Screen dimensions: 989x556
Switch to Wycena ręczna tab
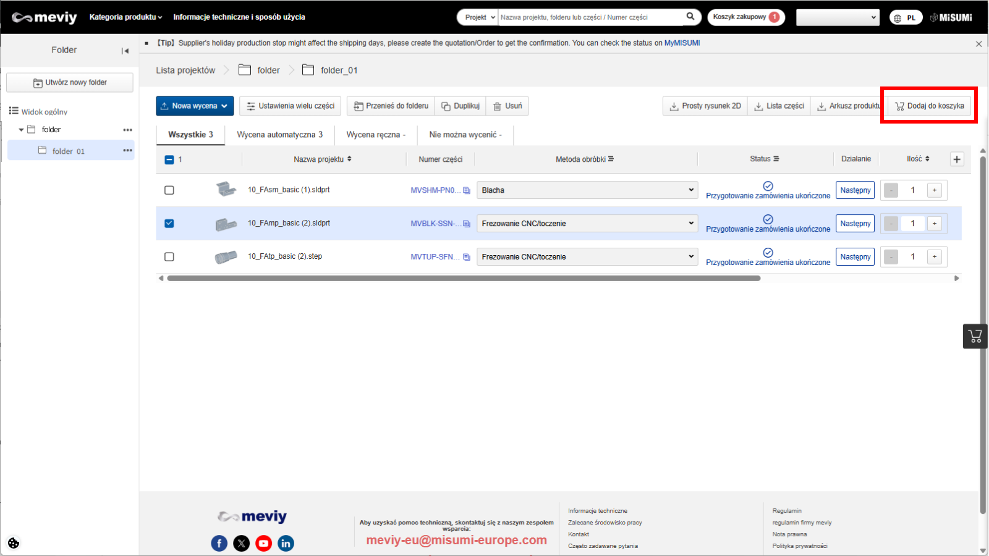click(x=375, y=135)
